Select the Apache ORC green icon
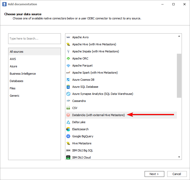The height and width of the screenshot is (180, 190). [68, 58]
